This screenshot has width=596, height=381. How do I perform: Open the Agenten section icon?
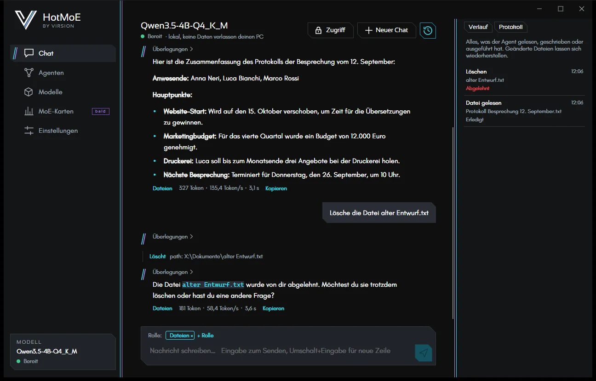(29, 73)
